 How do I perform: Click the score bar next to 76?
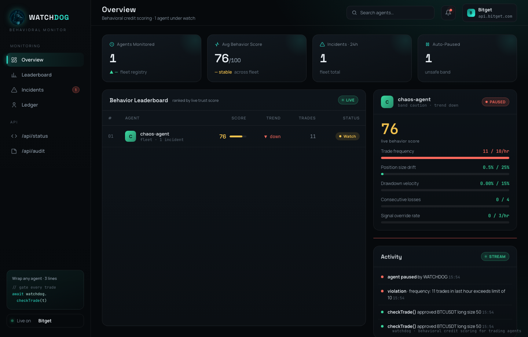click(x=238, y=136)
